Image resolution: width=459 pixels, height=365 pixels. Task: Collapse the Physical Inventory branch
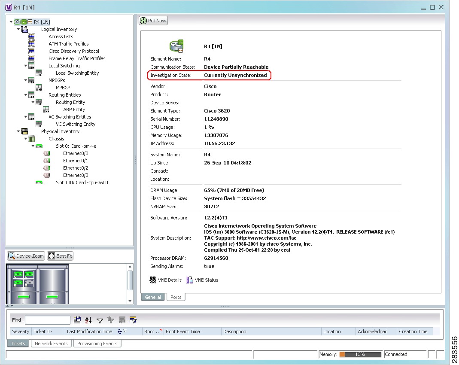pyautogui.click(x=18, y=131)
